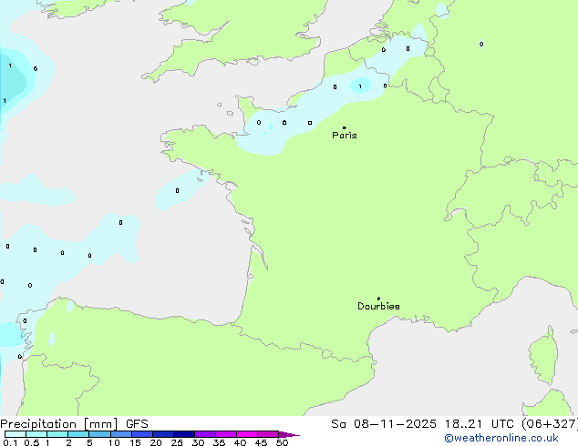Select the Dourbies text label
Screen dimensions: 578x446
click(378, 307)
